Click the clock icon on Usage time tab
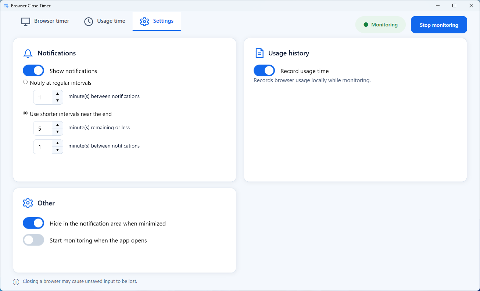This screenshot has height=291, width=480. coord(89,22)
